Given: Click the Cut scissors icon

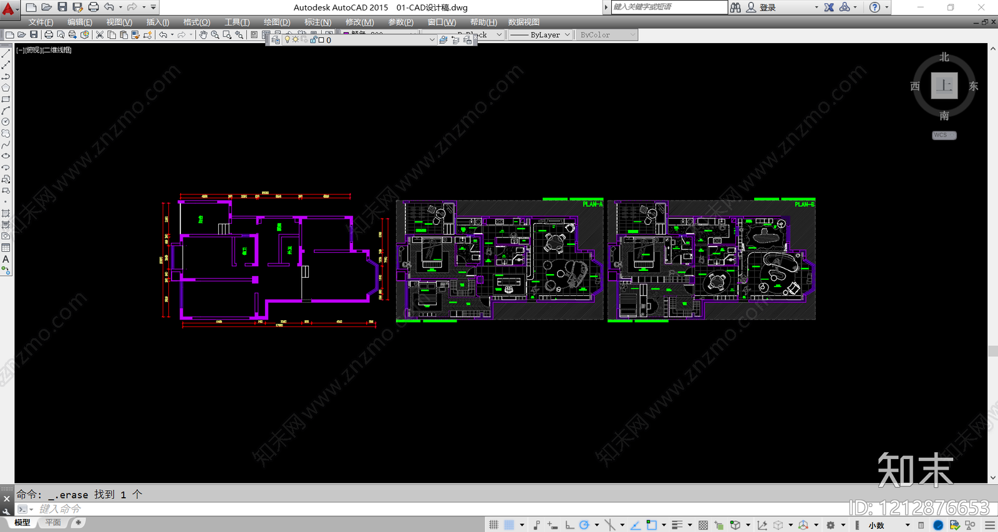Looking at the screenshot, I should pyautogui.click(x=99, y=35).
